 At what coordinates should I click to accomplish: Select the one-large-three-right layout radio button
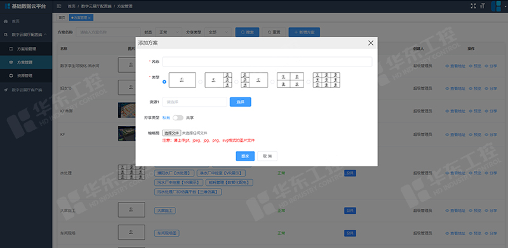point(200,82)
